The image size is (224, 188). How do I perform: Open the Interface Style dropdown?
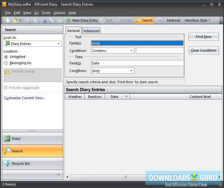pos(197,20)
